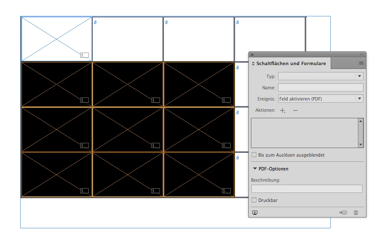Collapse the panel with double-arrow icon
382x249 pixels.
point(362,55)
